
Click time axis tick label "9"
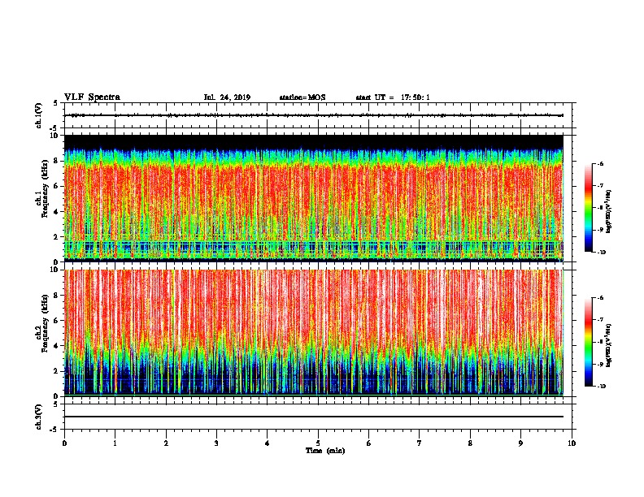click(520, 443)
